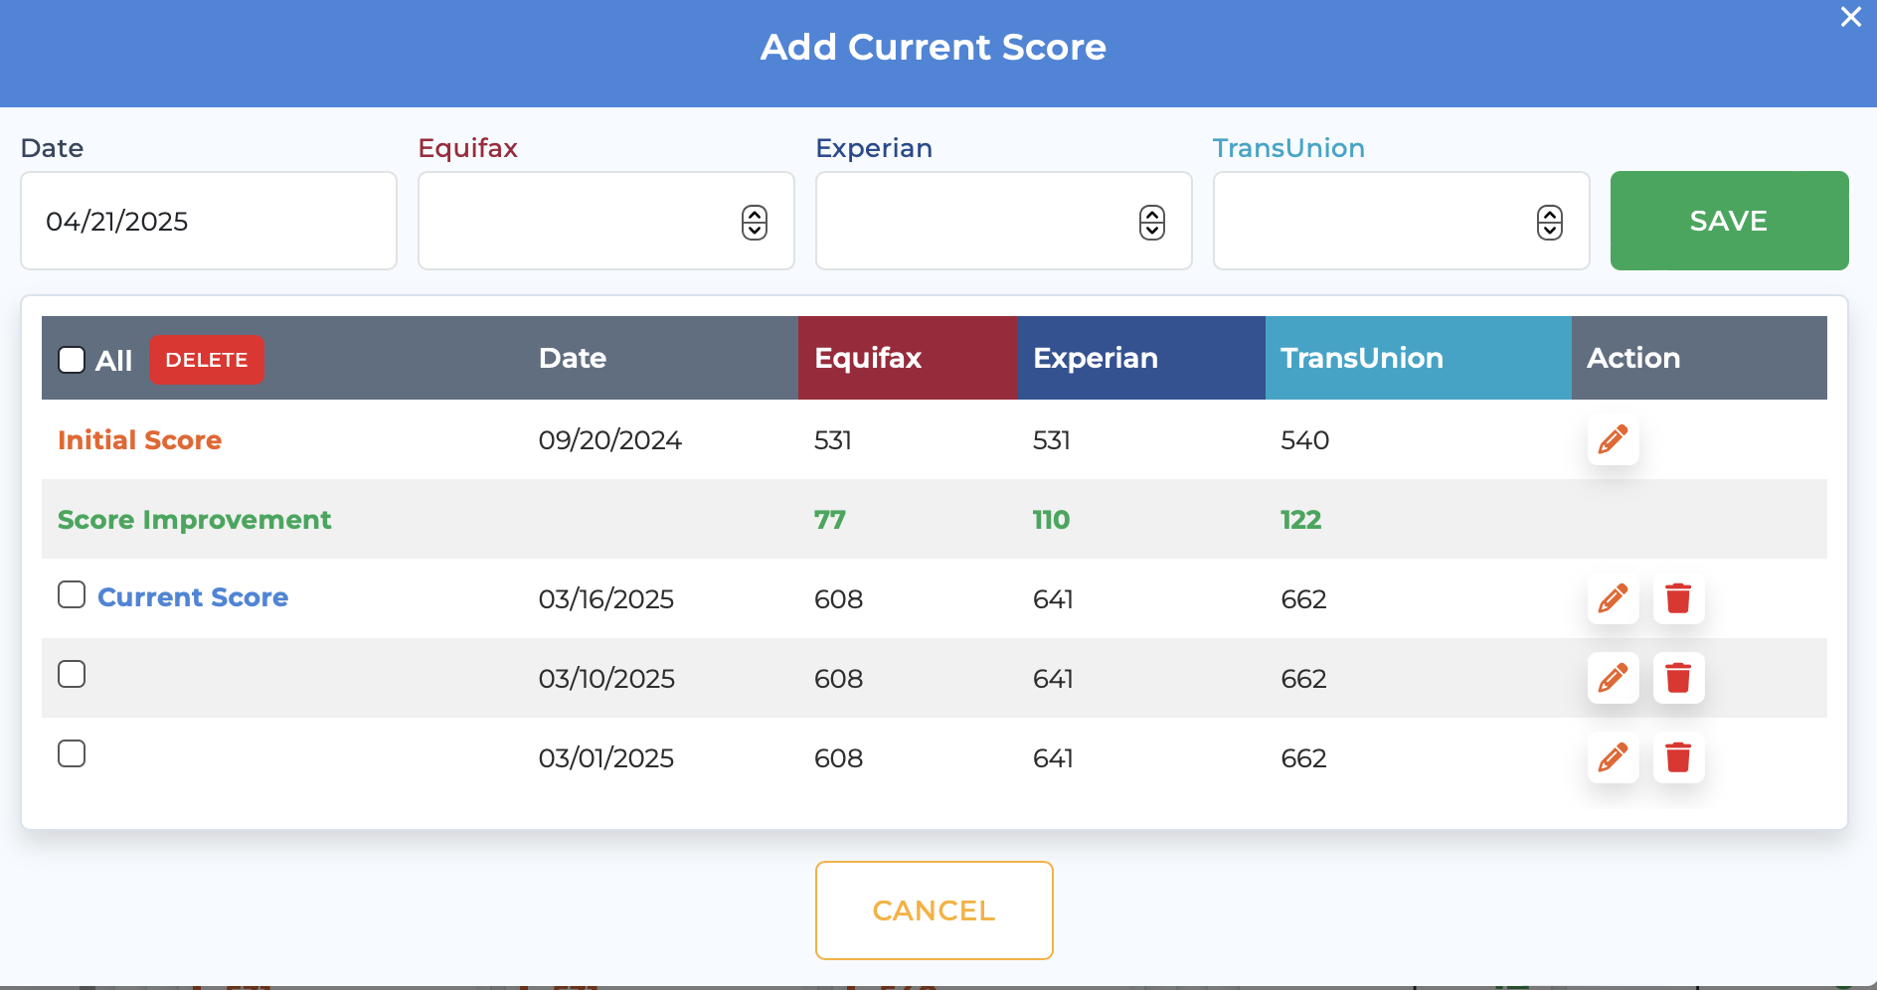Image resolution: width=1877 pixels, height=990 pixels.
Task: Check the All checkbox in table header
Action: pyautogui.click(x=72, y=359)
